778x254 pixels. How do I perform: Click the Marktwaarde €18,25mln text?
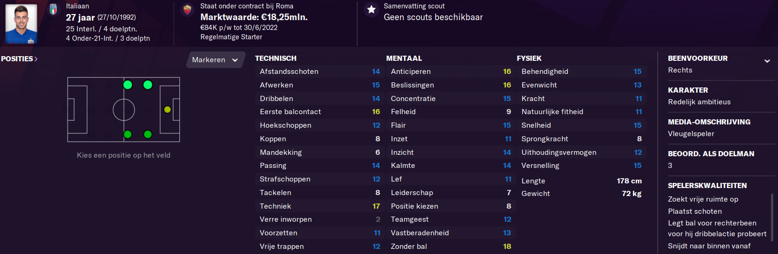pos(254,17)
